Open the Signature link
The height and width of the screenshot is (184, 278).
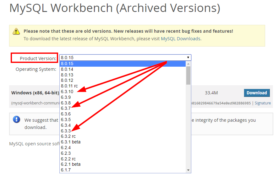pyautogui.click(x=263, y=103)
